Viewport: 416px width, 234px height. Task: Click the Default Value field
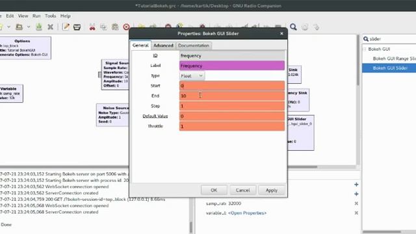click(x=232, y=116)
